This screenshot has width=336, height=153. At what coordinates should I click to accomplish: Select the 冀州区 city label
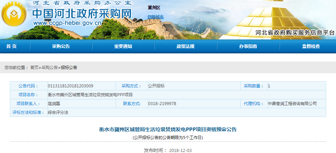click(154, 7)
